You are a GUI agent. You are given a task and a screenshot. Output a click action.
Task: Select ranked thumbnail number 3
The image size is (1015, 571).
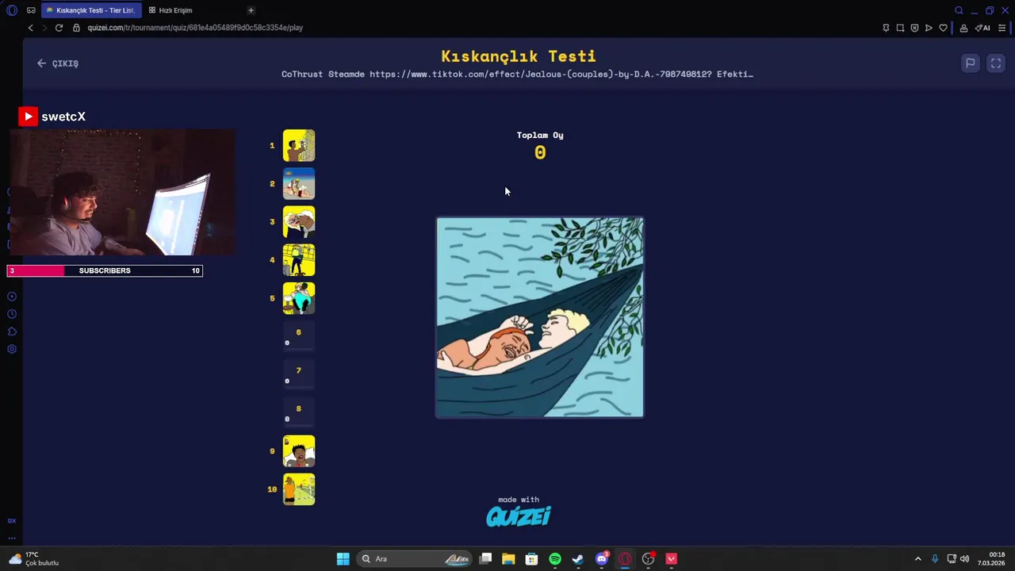(299, 222)
